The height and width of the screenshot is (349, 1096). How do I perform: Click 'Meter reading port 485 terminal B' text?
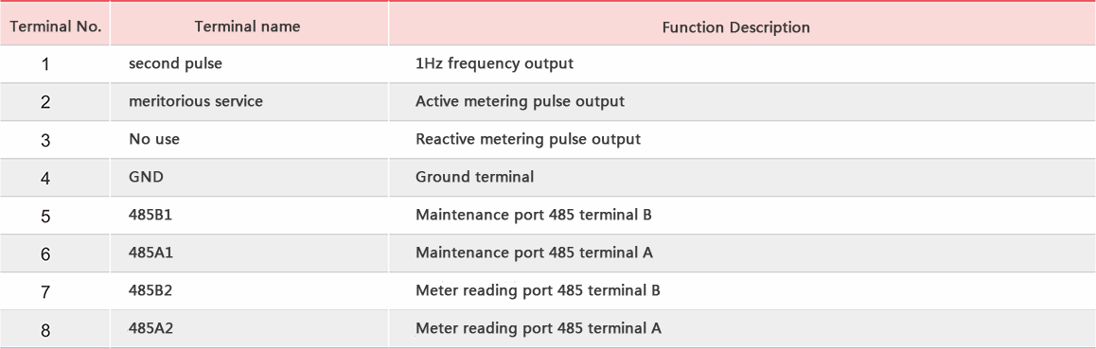tap(538, 290)
